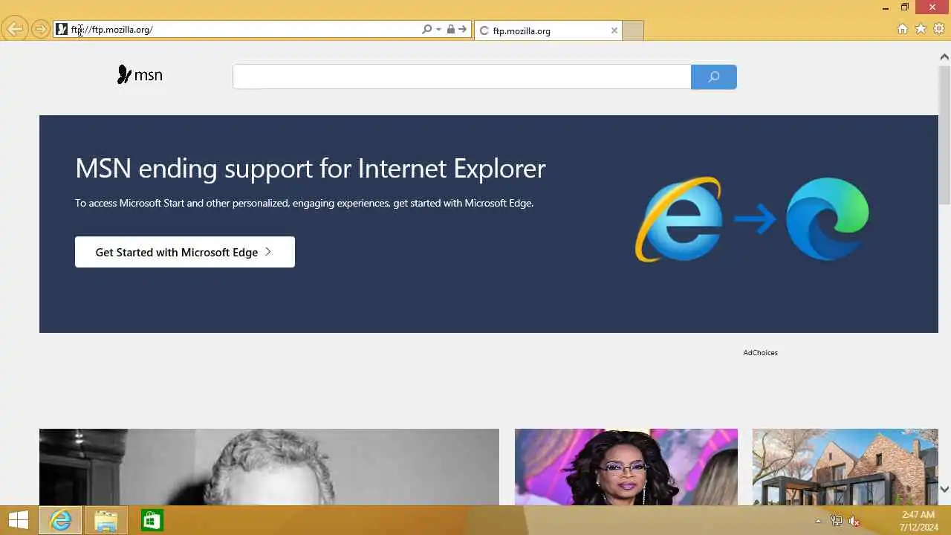Click the vertical scrollbar thumb

tap(944, 134)
